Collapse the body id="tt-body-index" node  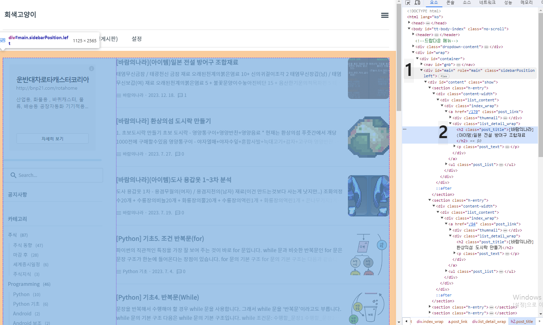409,29
